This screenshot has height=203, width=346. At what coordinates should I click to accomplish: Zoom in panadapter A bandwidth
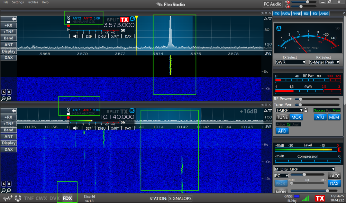point(9,99)
